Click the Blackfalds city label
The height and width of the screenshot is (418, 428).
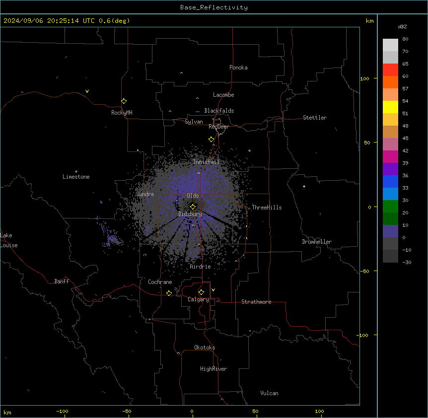pyautogui.click(x=219, y=111)
